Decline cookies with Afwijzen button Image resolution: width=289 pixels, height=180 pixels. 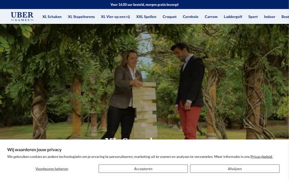[235, 169]
